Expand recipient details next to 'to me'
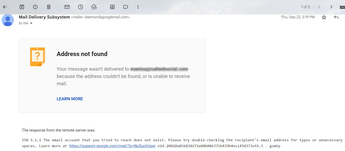This screenshot has width=345, height=151. [x=31, y=23]
